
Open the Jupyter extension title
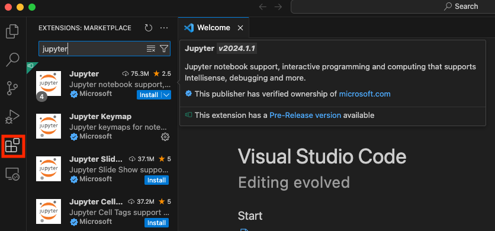[x=84, y=74]
